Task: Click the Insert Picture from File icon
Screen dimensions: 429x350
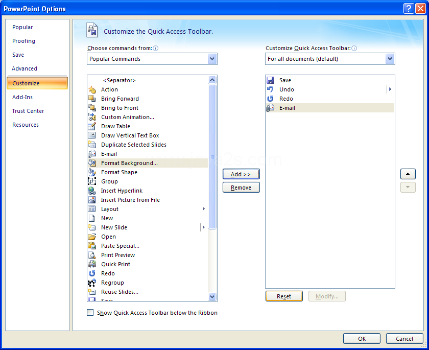Action: [x=92, y=200]
